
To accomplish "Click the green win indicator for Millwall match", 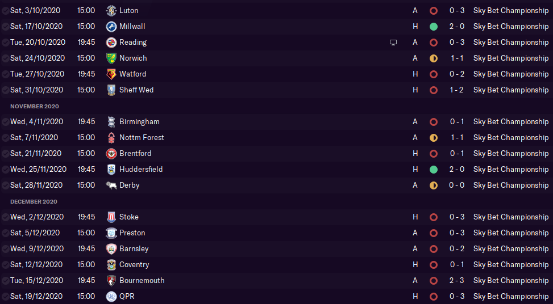I will [x=434, y=27].
